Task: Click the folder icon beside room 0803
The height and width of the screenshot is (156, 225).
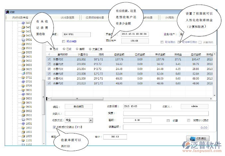Action: tap(23, 98)
